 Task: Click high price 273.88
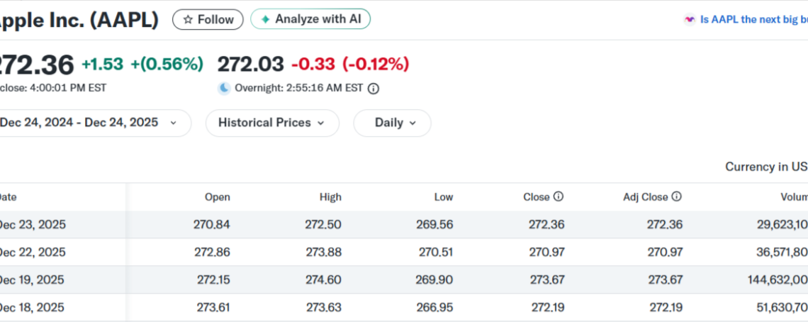tap(324, 252)
